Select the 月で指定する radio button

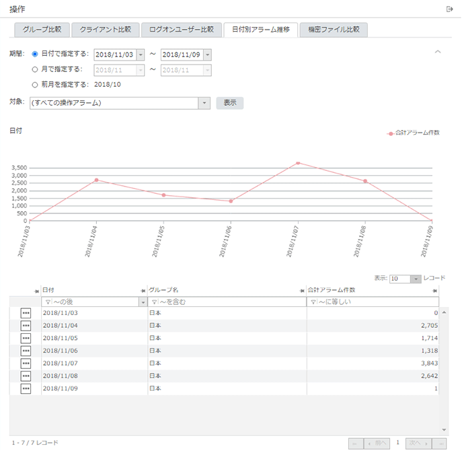coord(35,69)
